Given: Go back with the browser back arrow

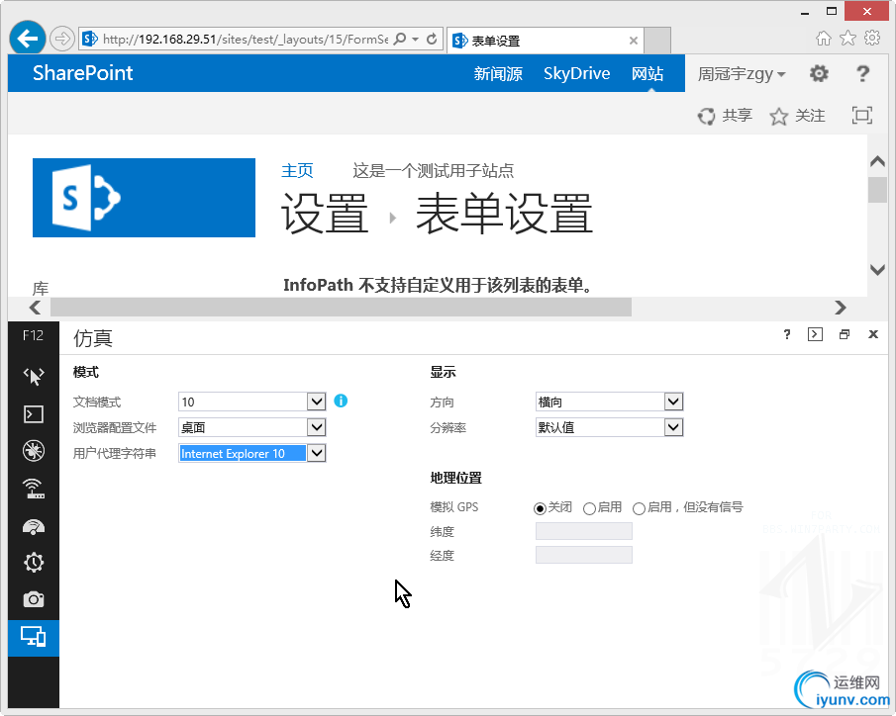Looking at the screenshot, I should (28, 39).
